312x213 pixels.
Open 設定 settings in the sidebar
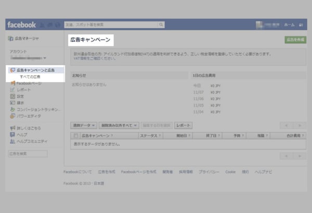pyautogui.click(x=17, y=96)
